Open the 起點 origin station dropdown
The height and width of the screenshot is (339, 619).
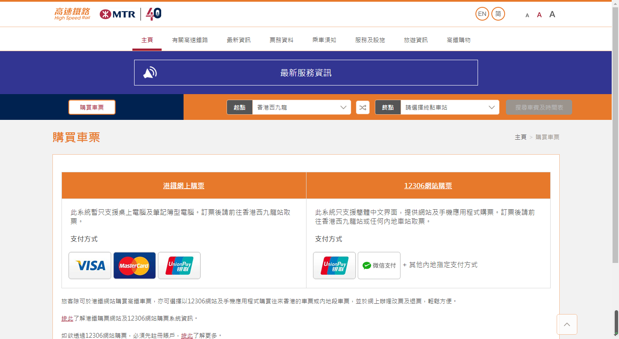pos(301,107)
